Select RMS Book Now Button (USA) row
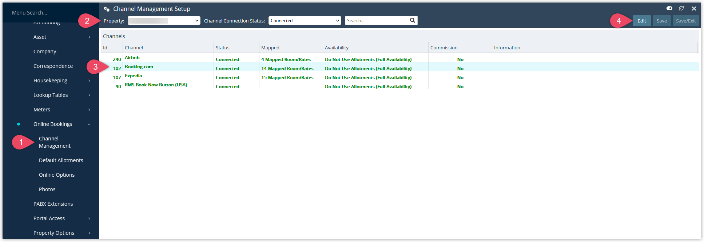The image size is (704, 242). click(399, 85)
